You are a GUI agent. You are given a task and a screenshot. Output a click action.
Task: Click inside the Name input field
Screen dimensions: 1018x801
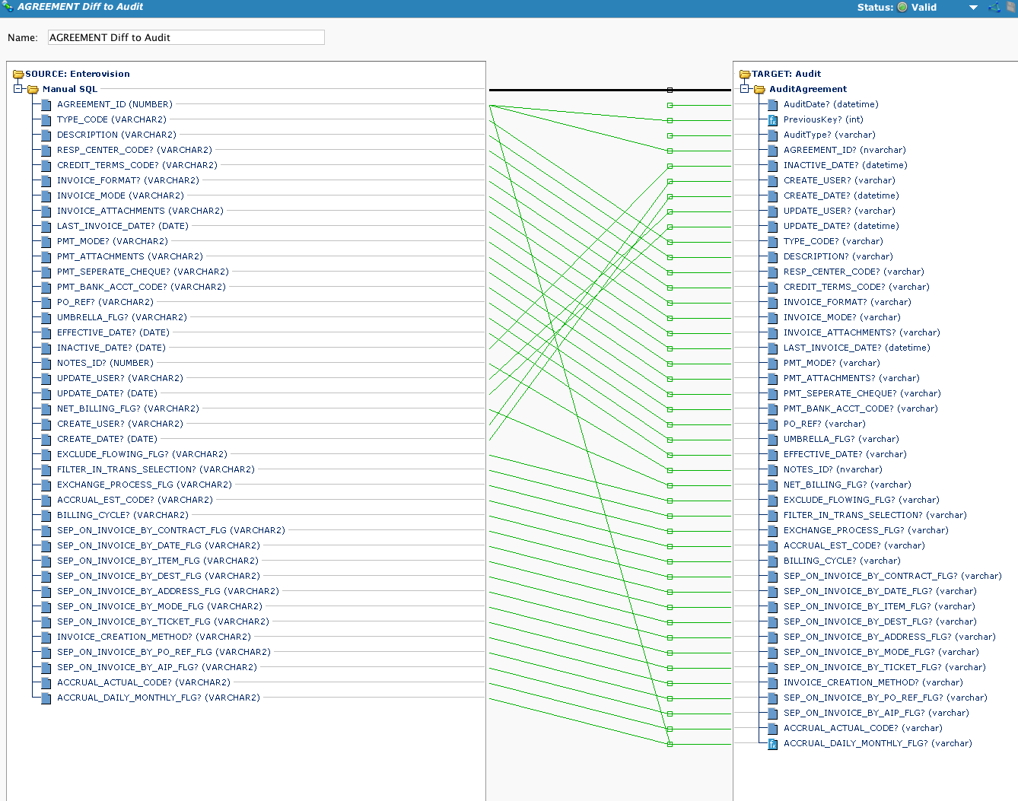coord(186,37)
